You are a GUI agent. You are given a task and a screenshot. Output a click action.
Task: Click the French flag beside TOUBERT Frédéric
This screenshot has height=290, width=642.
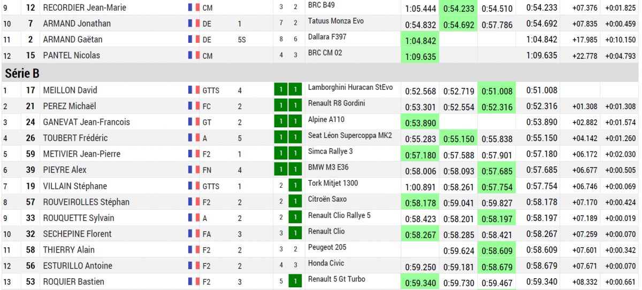(x=194, y=138)
